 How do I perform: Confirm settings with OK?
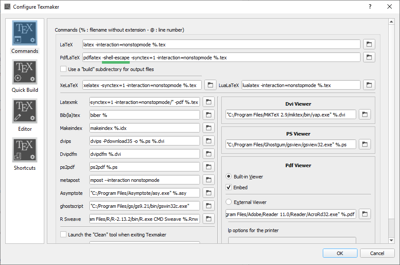340,253
